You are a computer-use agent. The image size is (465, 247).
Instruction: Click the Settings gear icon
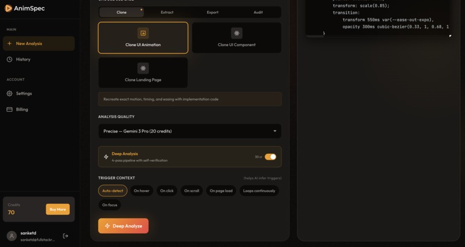tap(9, 93)
